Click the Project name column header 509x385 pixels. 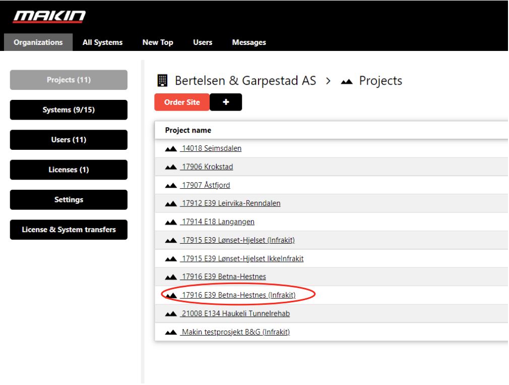188,130
